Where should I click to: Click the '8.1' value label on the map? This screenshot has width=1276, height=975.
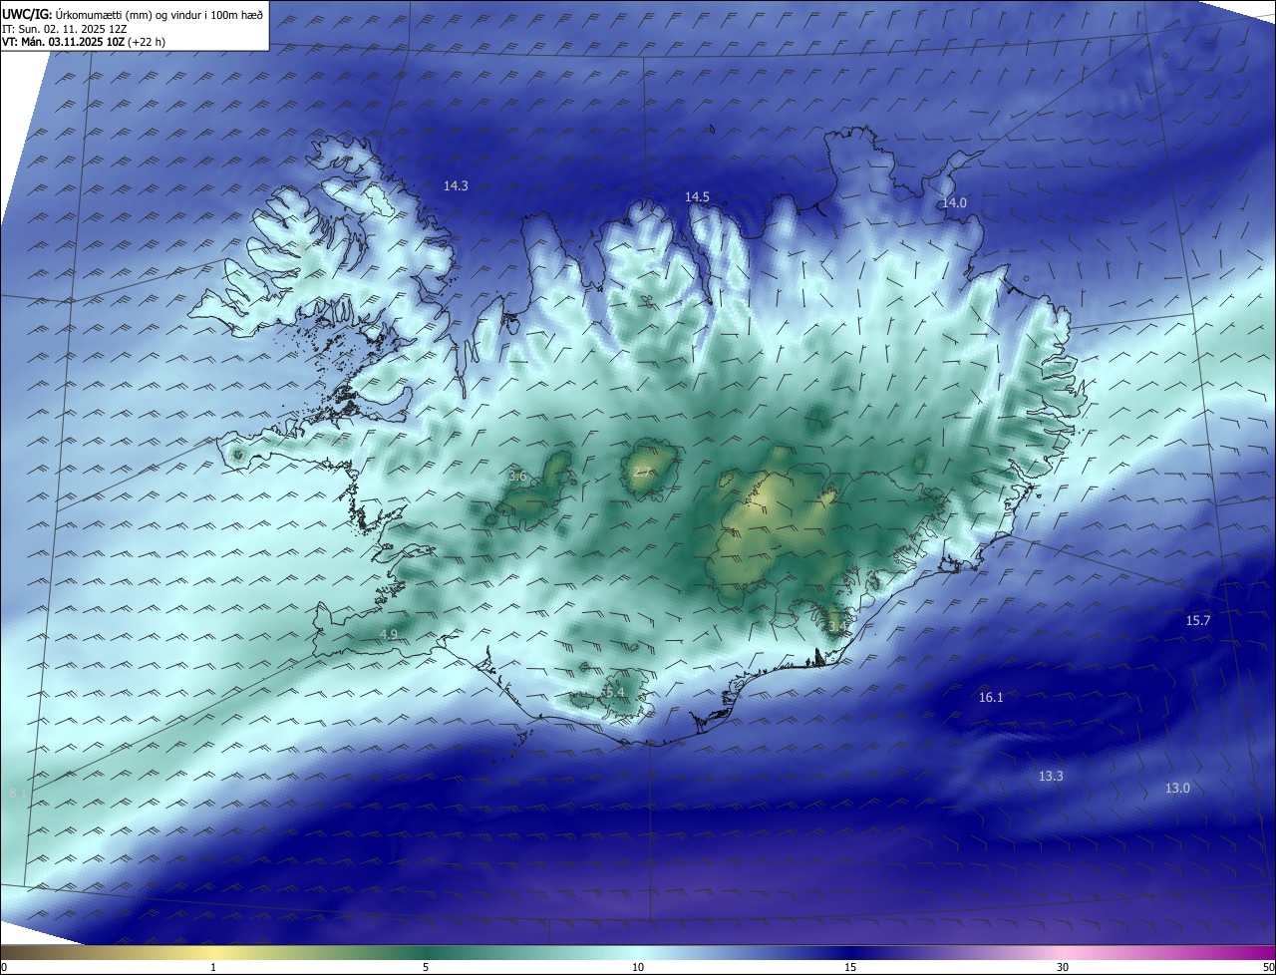click(17, 793)
